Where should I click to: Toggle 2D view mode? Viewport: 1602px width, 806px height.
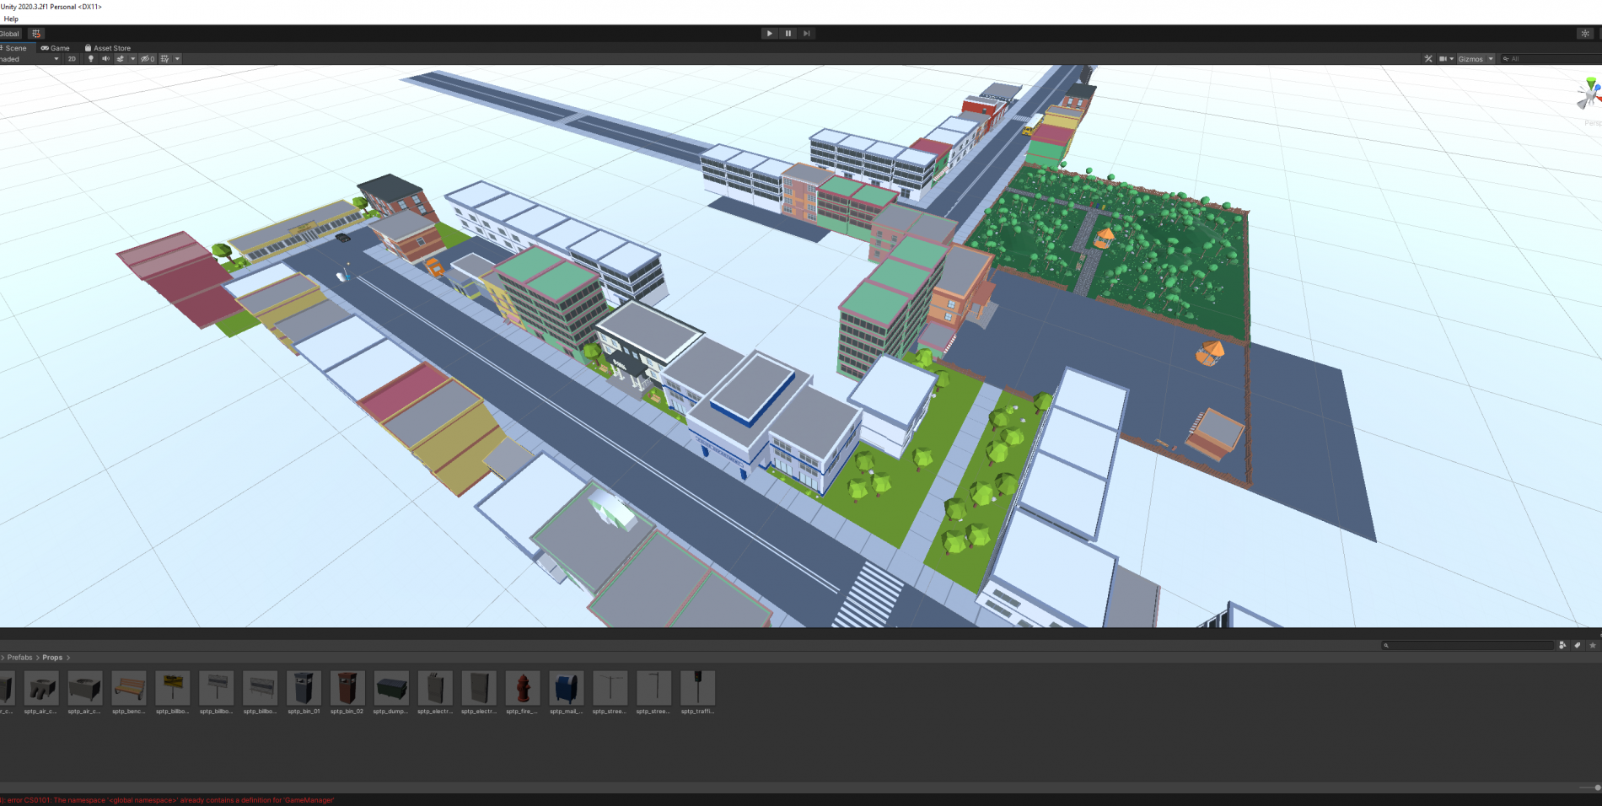click(72, 59)
